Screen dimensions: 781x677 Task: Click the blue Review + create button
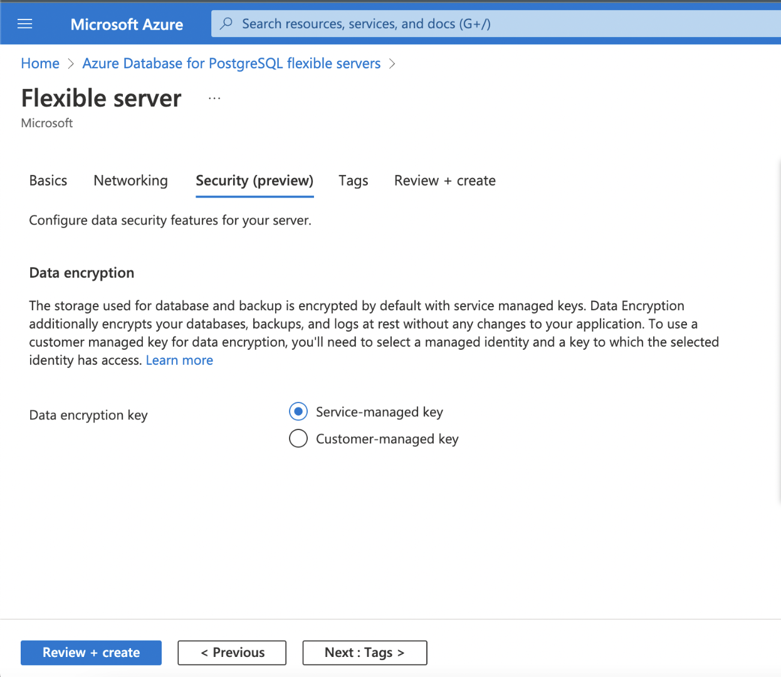pyautogui.click(x=91, y=653)
